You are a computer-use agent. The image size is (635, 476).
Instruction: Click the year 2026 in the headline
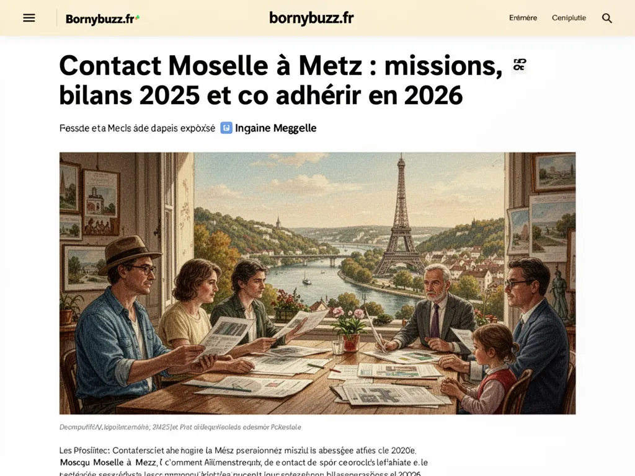click(x=434, y=95)
